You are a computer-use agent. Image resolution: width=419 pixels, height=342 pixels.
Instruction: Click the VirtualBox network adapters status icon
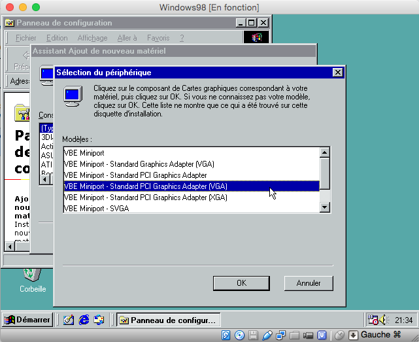pos(281,335)
